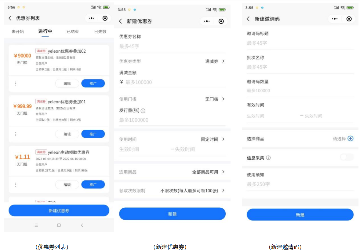Screen dimensions: 360x252
Task: Focus the 优惠券名称 input field
Action: pyautogui.click(x=172, y=46)
